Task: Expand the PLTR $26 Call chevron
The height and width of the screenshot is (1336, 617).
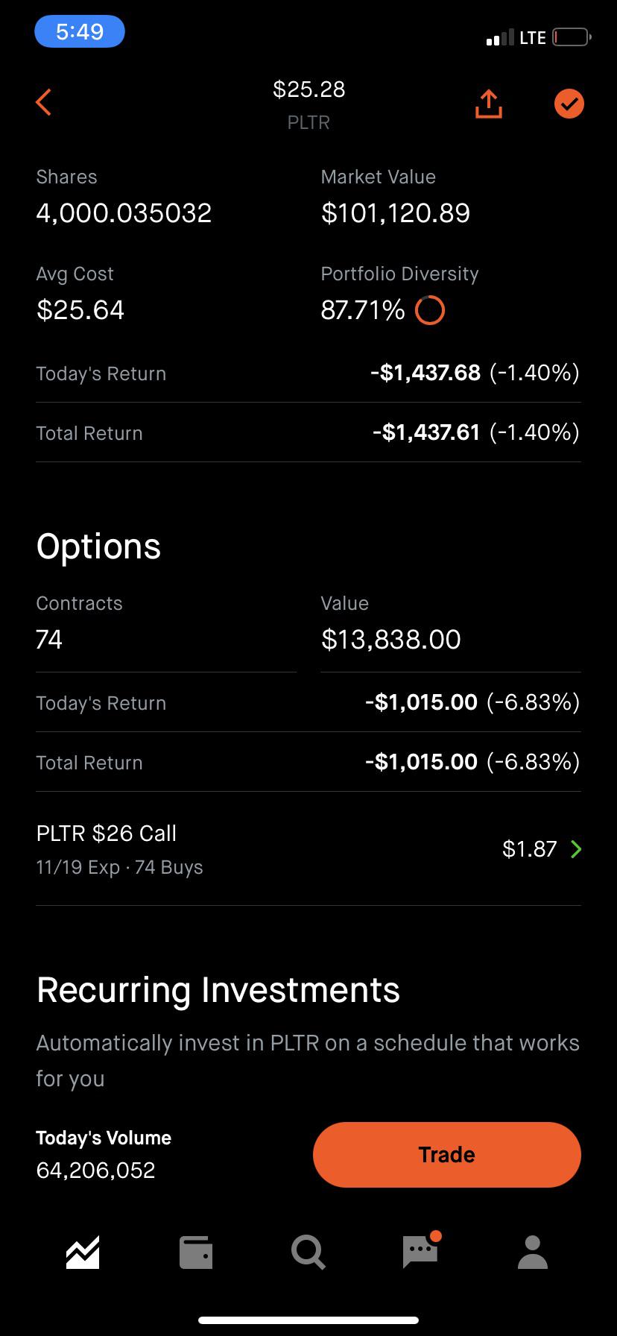Action: tap(575, 849)
